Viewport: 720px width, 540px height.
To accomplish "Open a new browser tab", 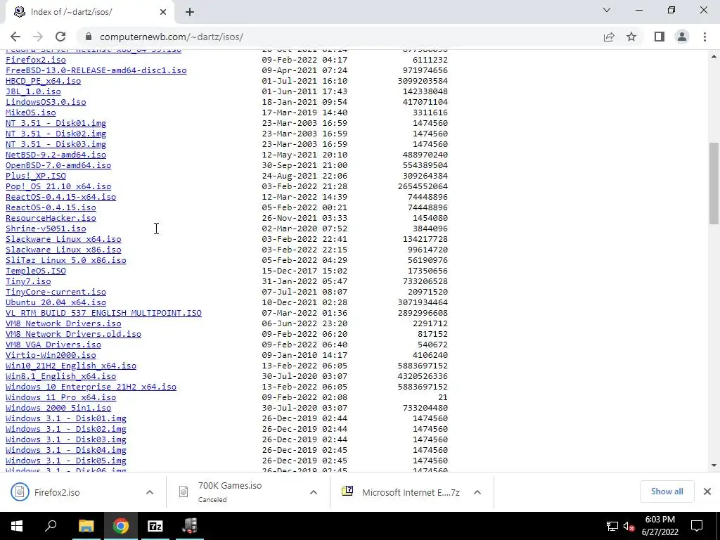I will click(190, 12).
